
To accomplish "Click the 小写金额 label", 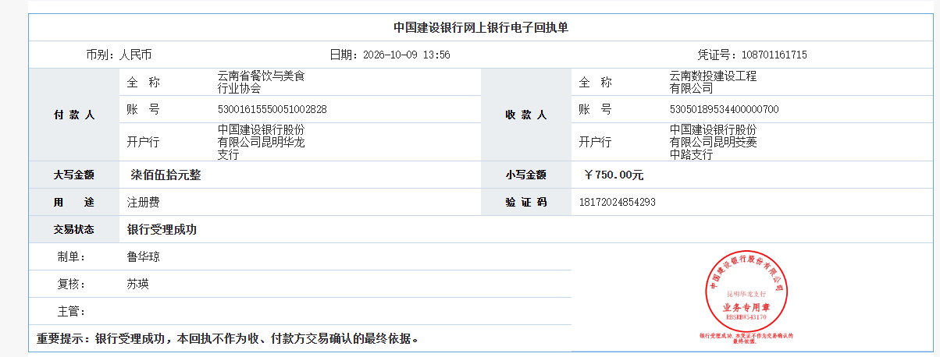I will (526, 175).
